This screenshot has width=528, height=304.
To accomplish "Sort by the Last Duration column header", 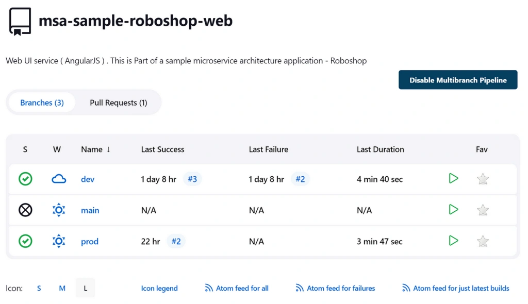I will pos(380,149).
